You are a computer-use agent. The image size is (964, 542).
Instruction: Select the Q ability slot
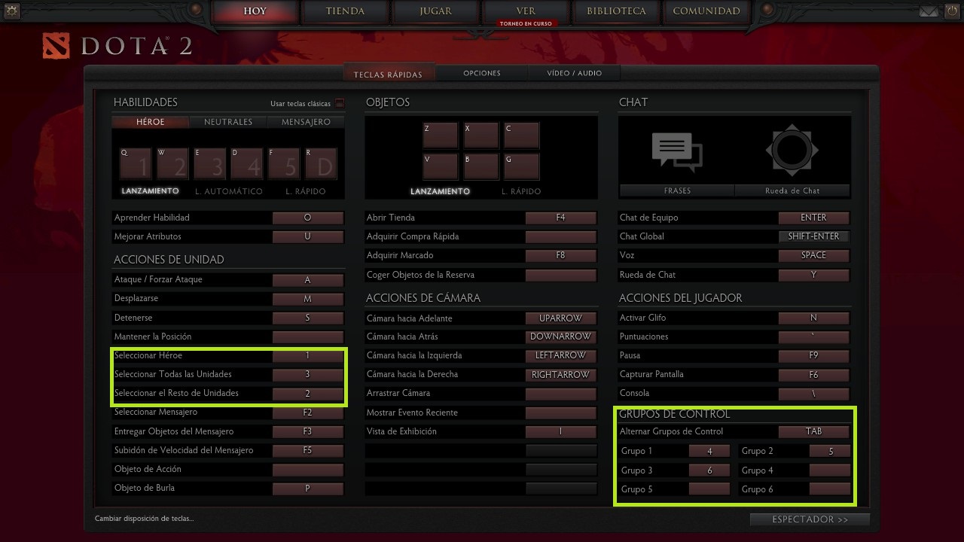pyautogui.click(x=135, y=163)
